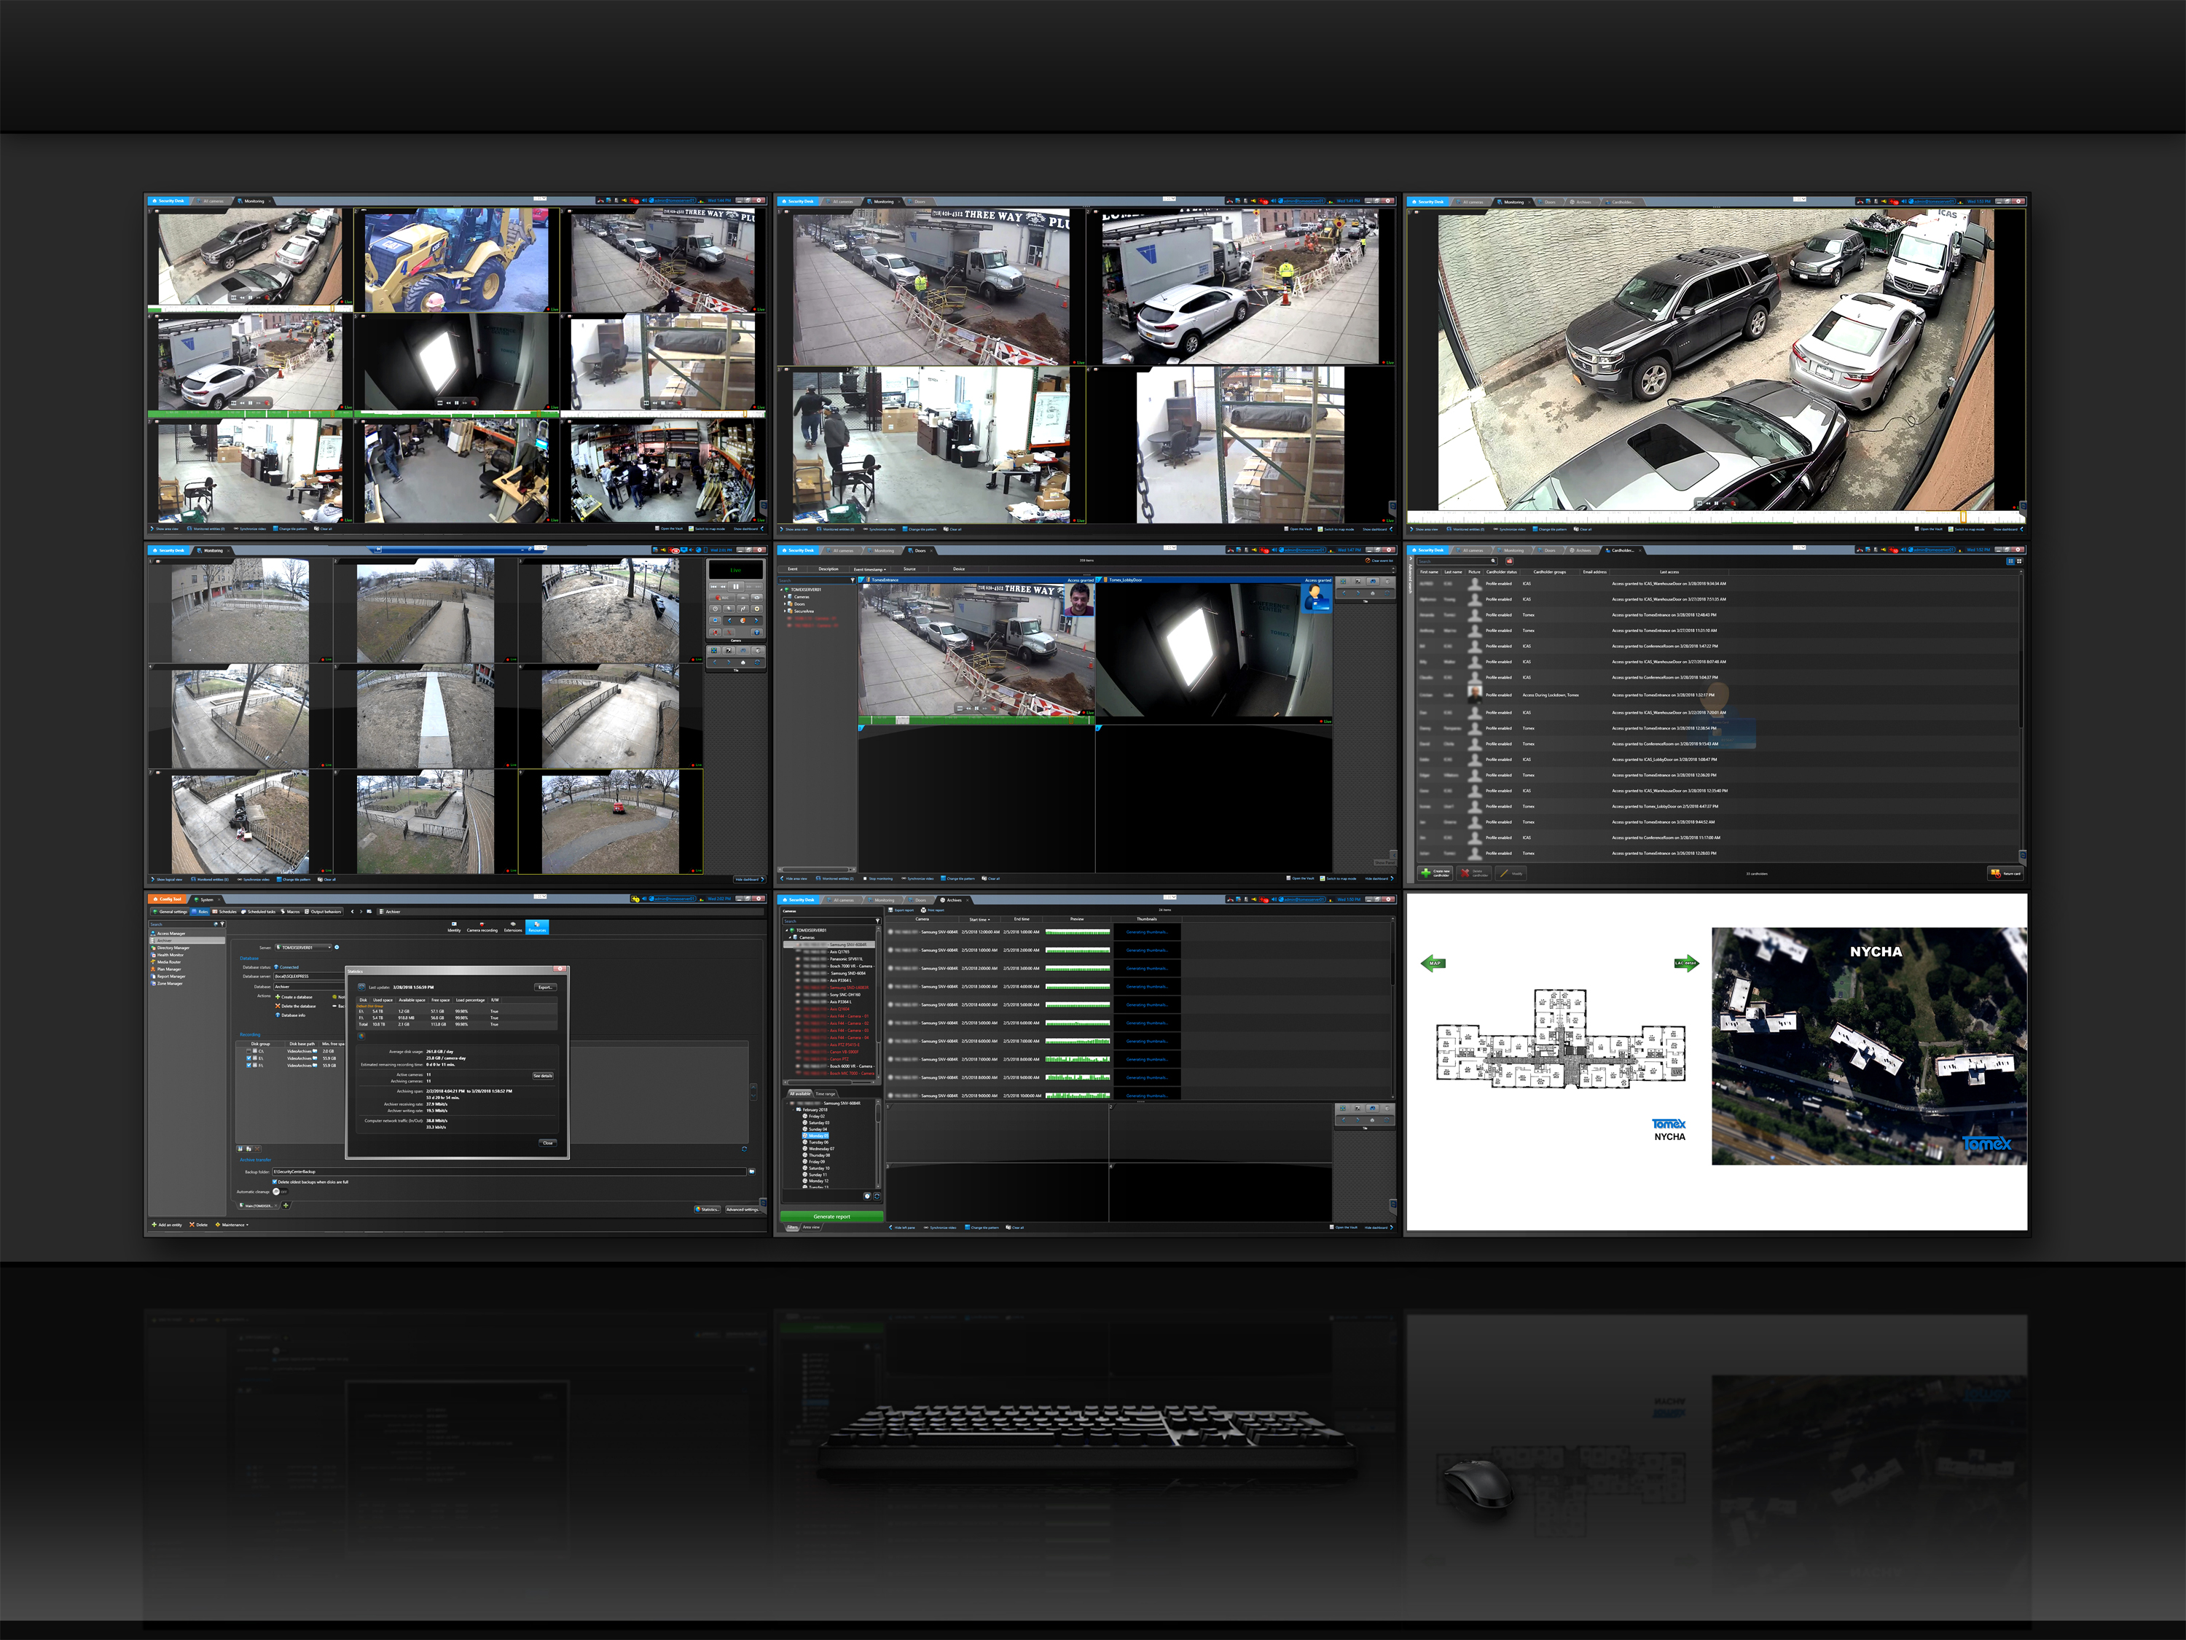Open the Resources tab in Archiver config
The height and width of the screenshot is (1640, 2186).
[x=538, y=927]
